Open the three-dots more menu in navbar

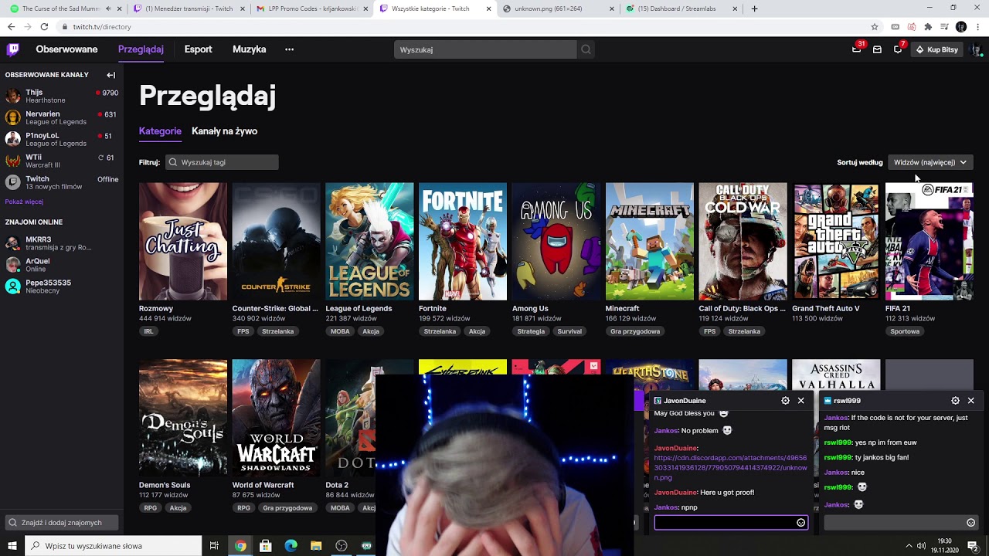tap(289, 49)
